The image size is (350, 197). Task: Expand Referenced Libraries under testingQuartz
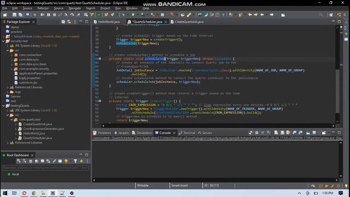point(8,143)
